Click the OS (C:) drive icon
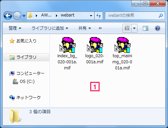The height and width of the screenshot is (128, 168). 15,82
